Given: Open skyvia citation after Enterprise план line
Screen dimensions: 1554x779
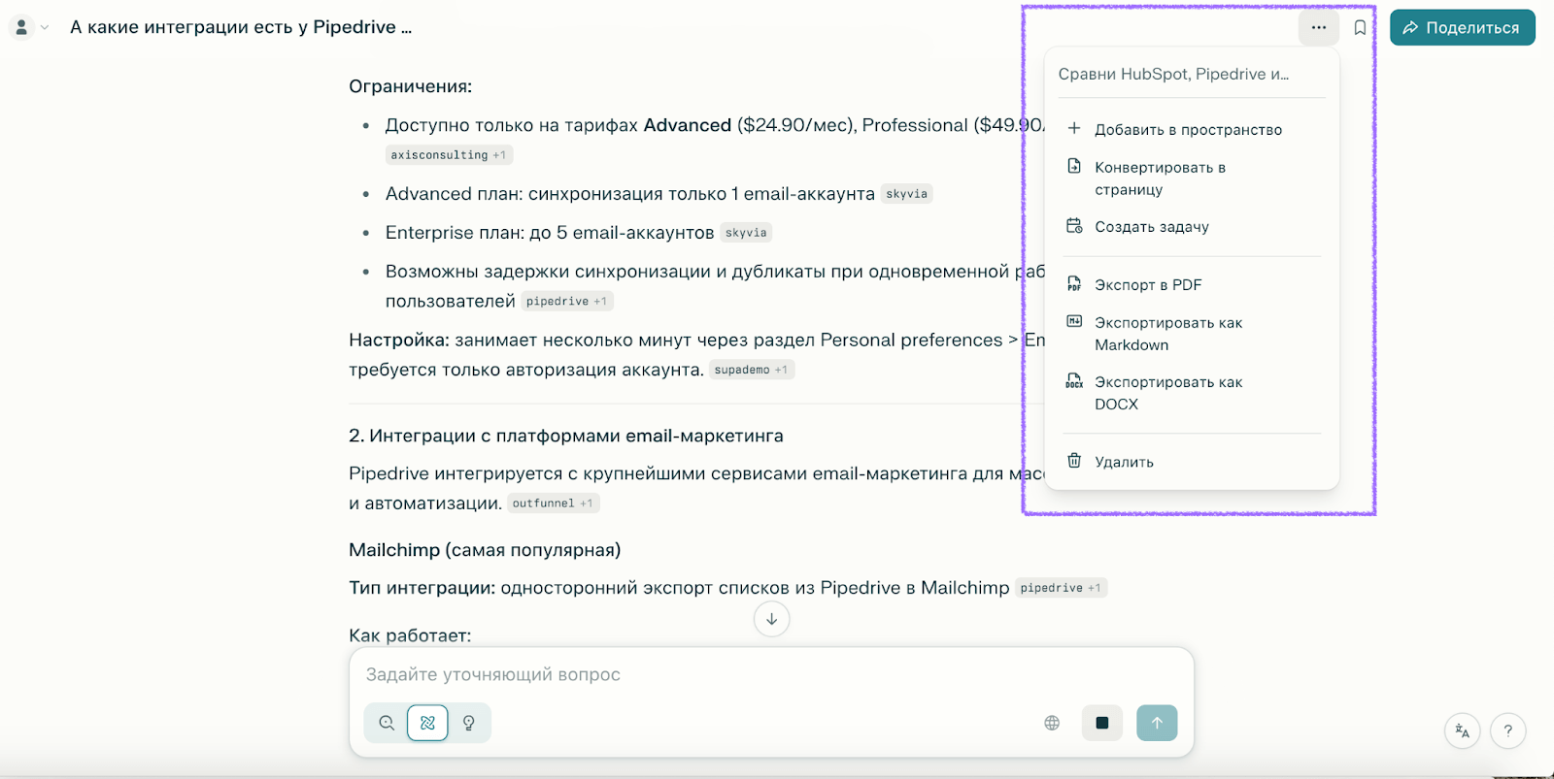Looking at the screenshot, I should point(746,233).
